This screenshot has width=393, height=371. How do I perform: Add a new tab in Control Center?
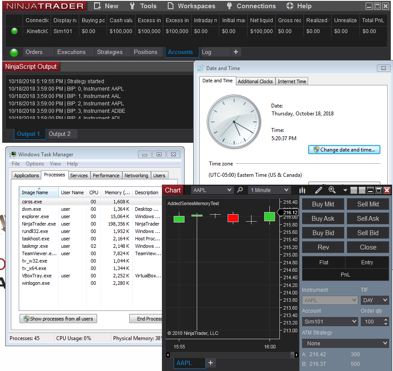(x=236, y=52)
